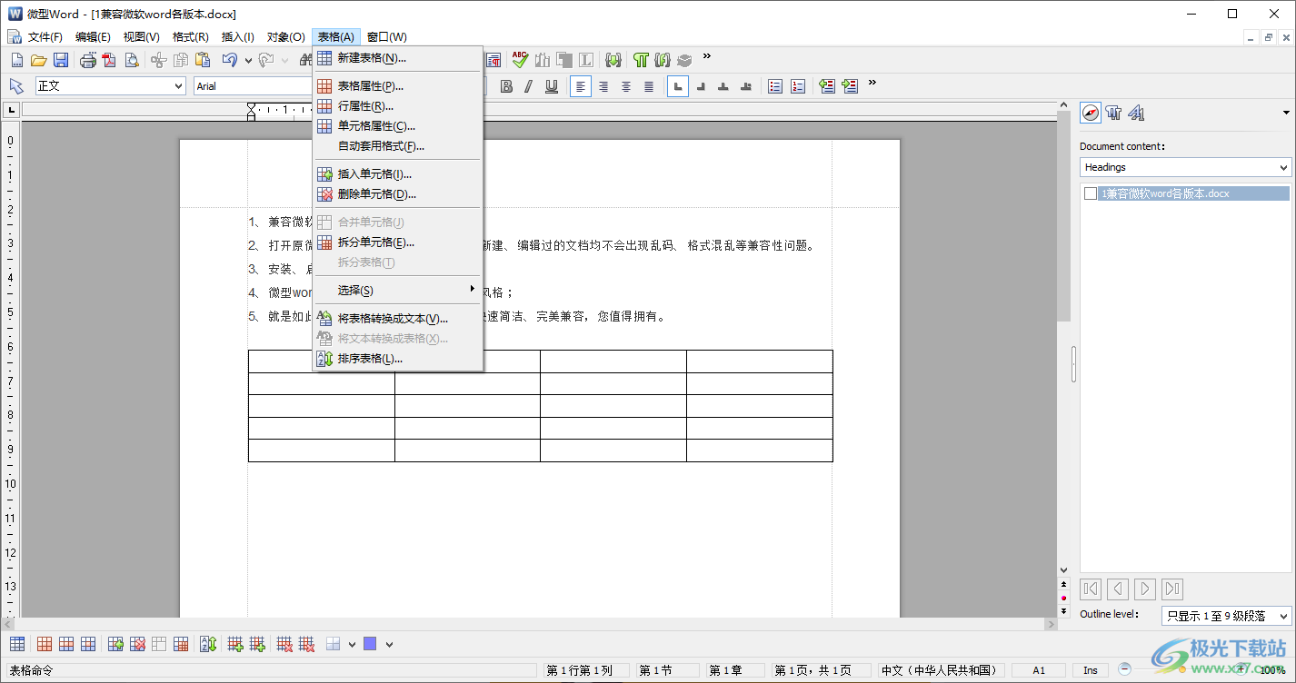This screenshot has width=1296, height=683.
Task: Open the 窗口(W) menu
Action: click(387, 37)
